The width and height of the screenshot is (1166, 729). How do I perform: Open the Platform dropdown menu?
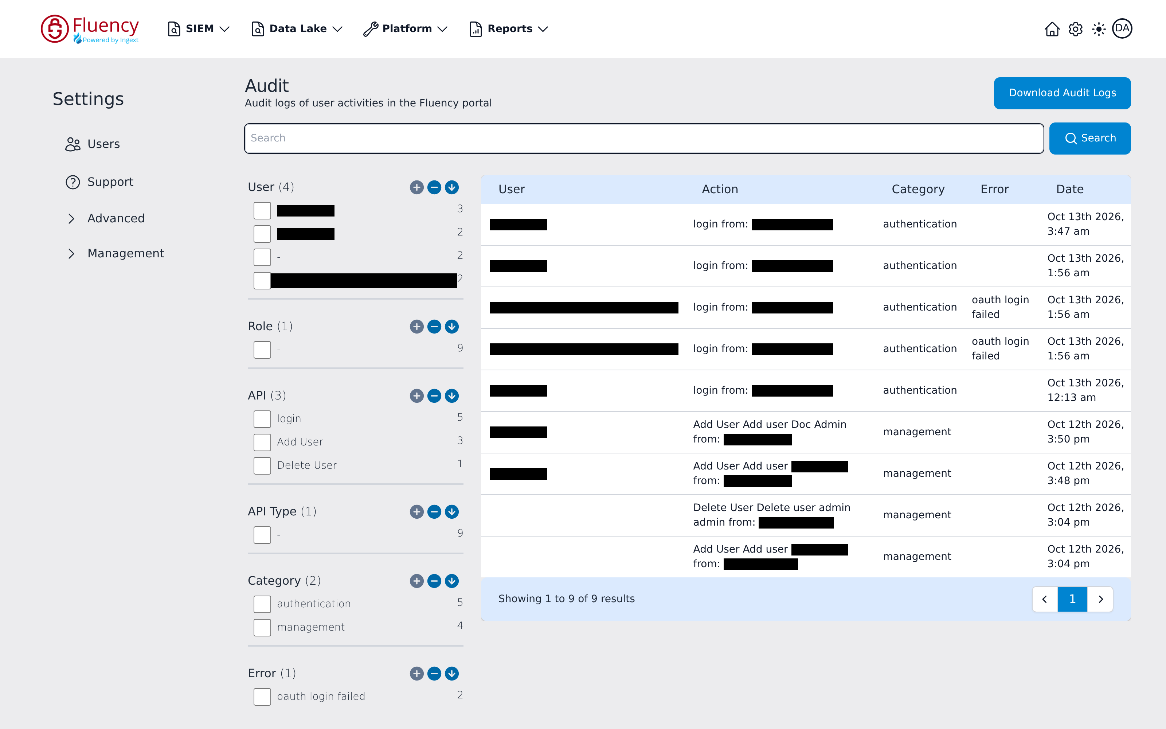pyautogui.click(x=406, y=29)
